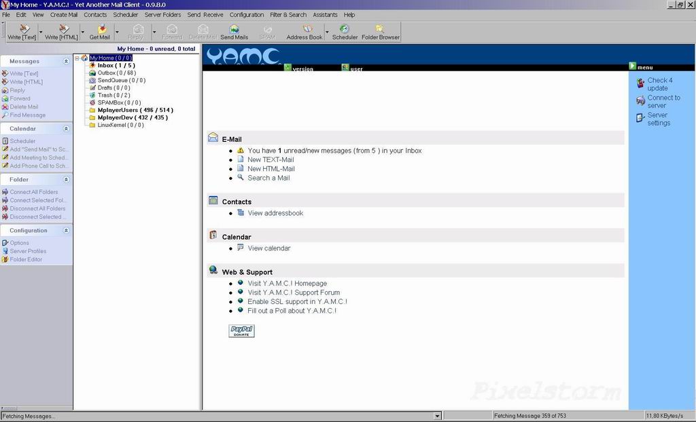Open the Assistants menu
The width and height of the screenshot is (696, 422).
point(325,15)
